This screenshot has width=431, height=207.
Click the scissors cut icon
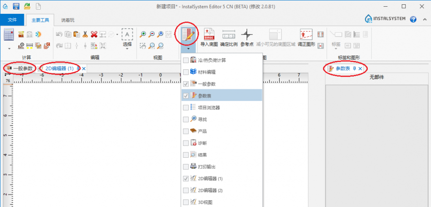tap(85, 34)
